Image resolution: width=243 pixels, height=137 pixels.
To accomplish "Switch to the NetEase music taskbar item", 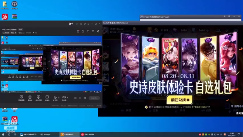I will coord(90,134).
